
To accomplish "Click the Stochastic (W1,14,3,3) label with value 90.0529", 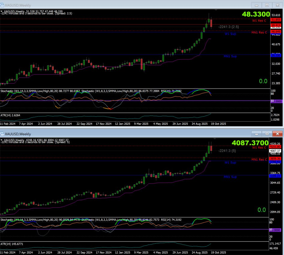I will pyautogui.click(x=40, y=220).
